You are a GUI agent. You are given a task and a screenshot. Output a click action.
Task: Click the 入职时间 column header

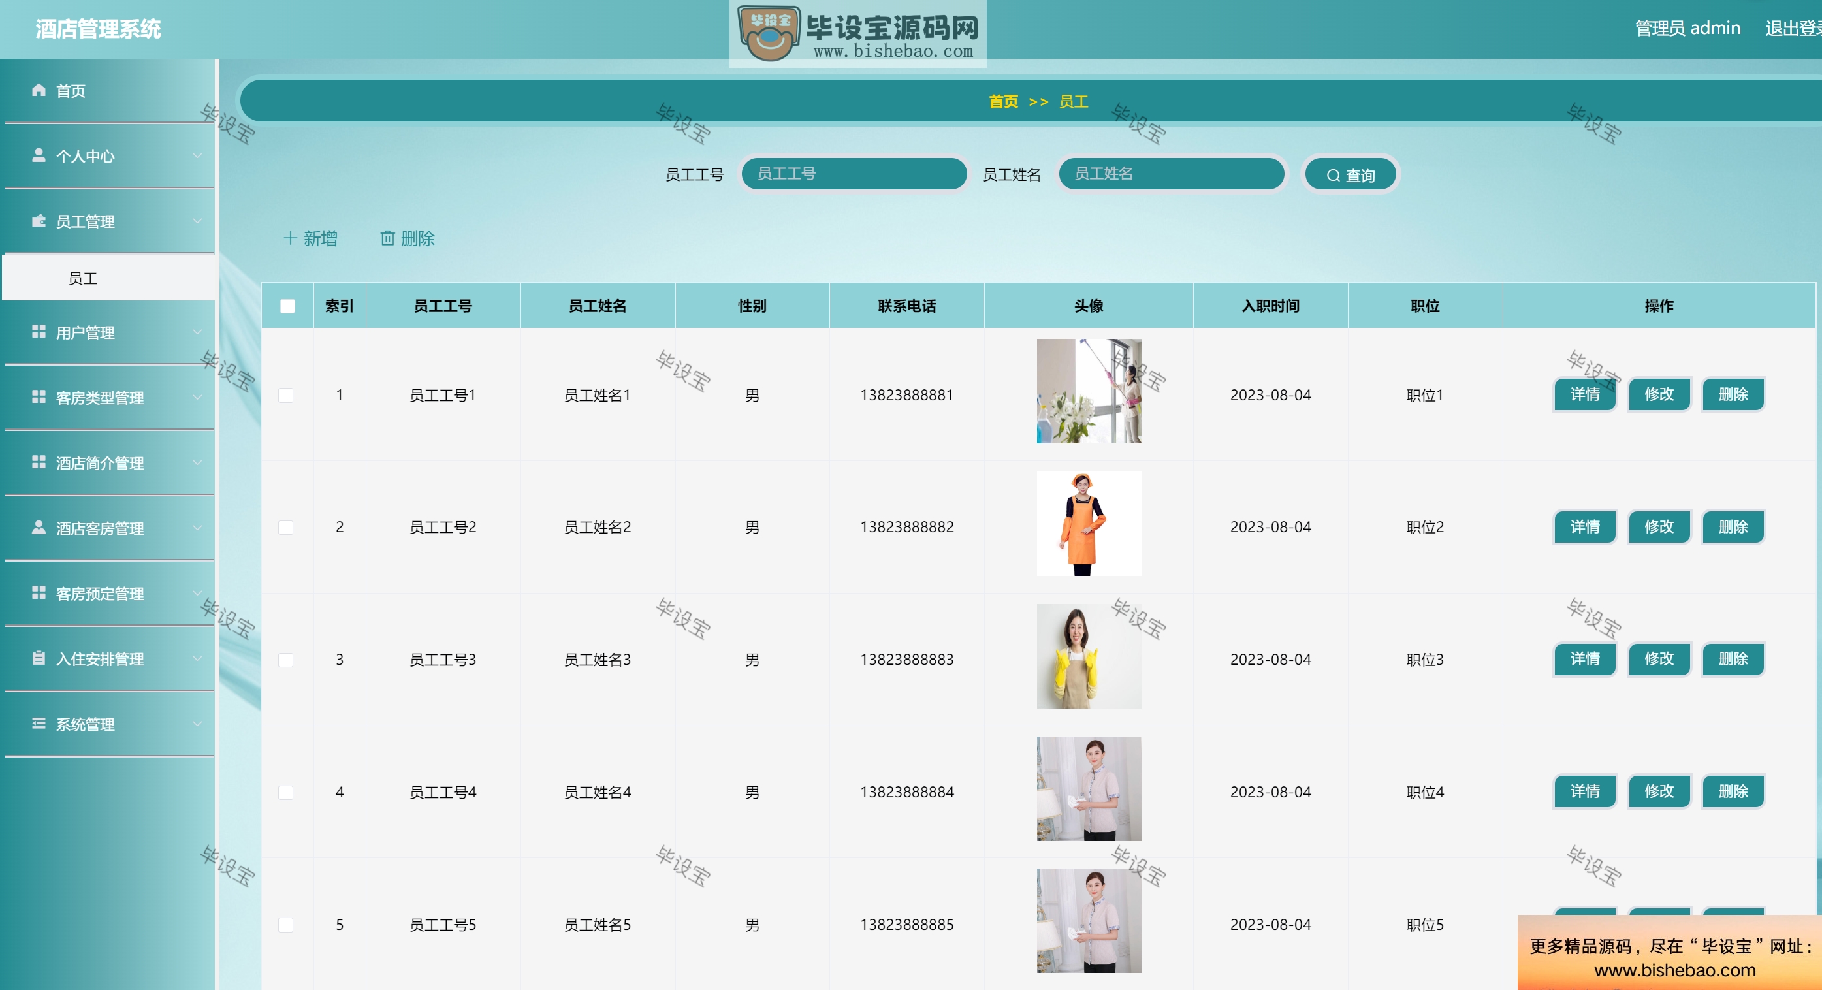[x=1270, y=306]
